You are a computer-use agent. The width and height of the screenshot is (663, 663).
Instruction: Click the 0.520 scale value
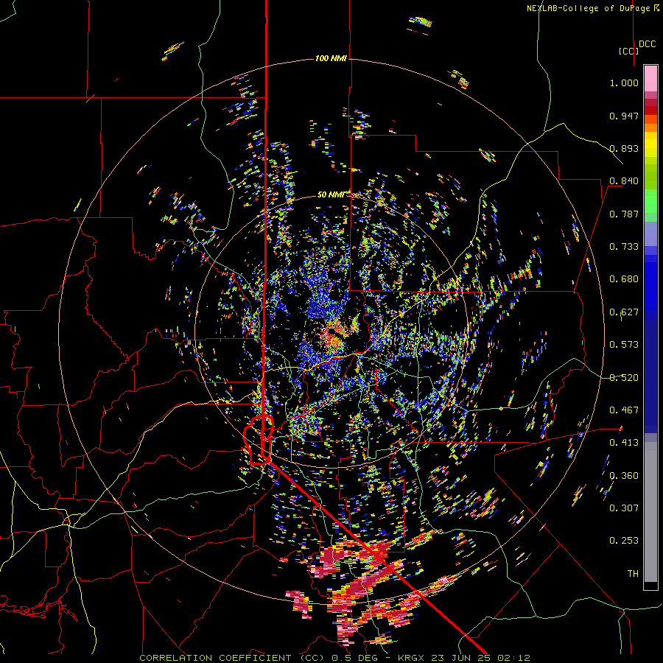tap(624, 378)
